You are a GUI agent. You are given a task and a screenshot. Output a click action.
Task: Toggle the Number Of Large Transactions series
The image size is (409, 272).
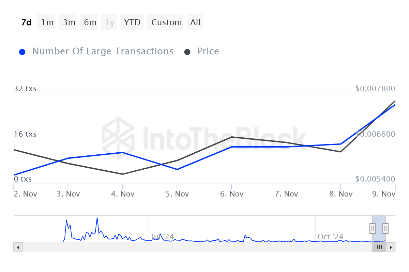[x=103, y=51]
